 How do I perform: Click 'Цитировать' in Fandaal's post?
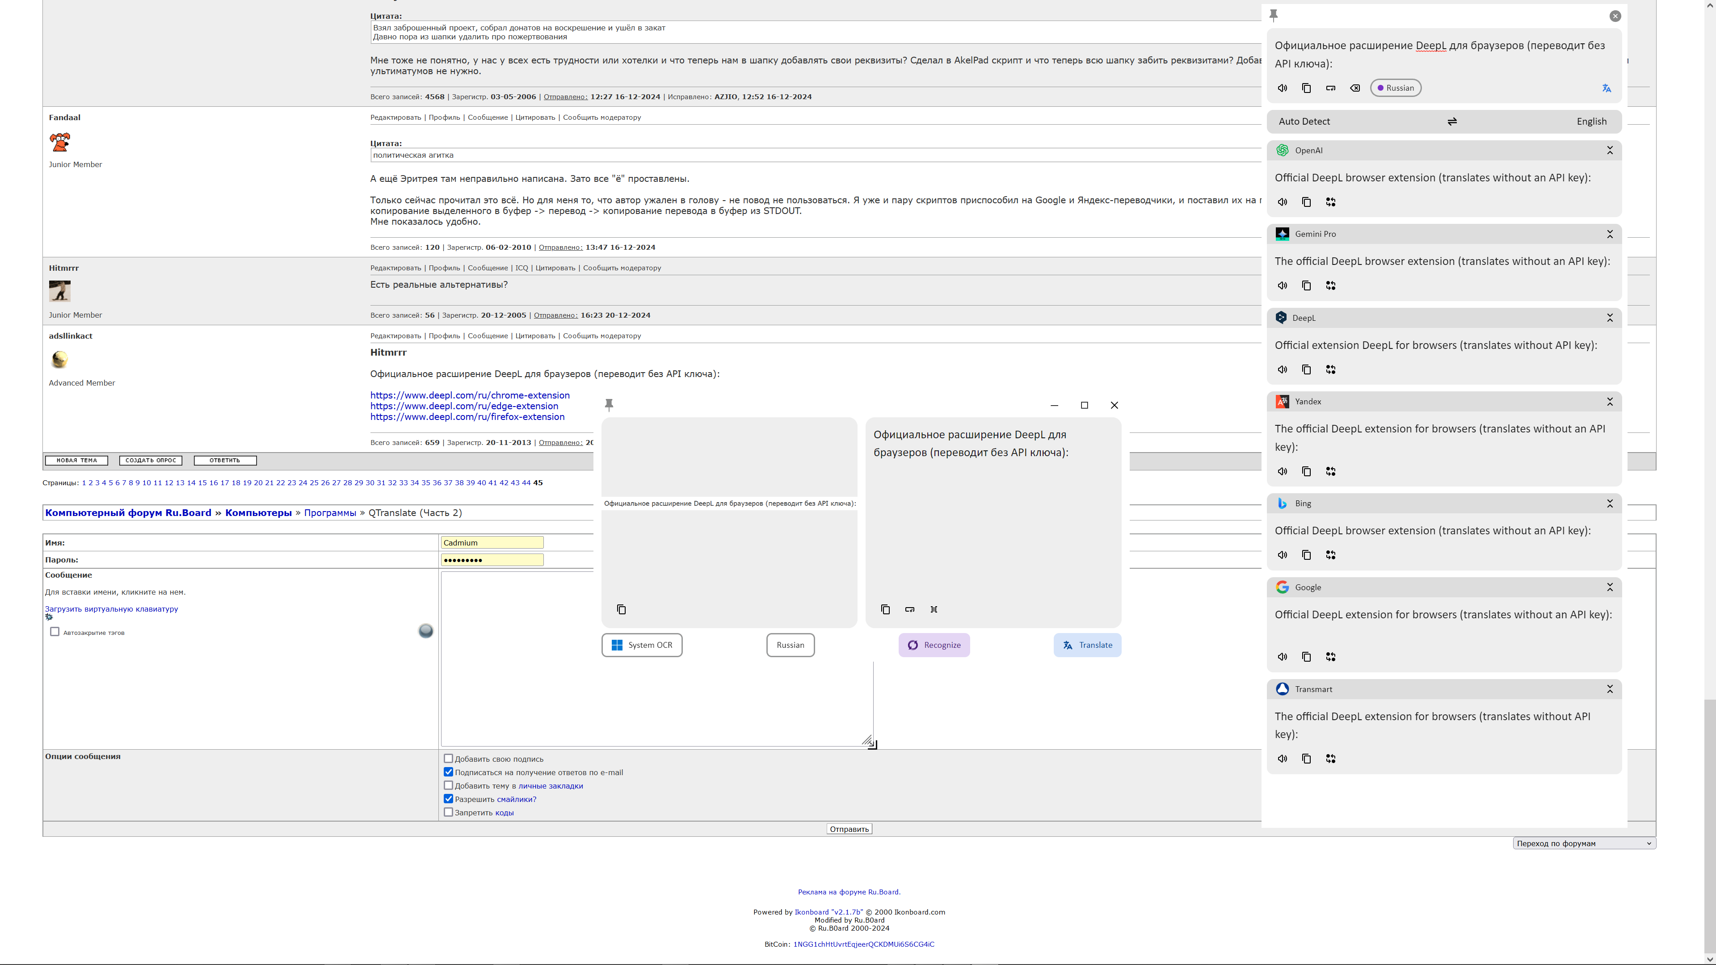coord(535,117)
